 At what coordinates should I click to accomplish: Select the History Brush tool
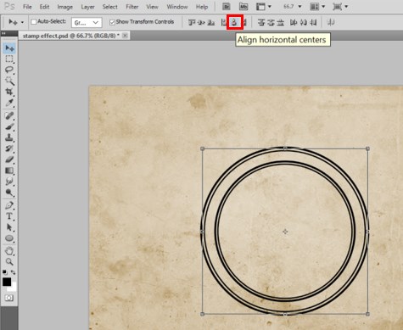pyautogui.click(x=9, y=148)
